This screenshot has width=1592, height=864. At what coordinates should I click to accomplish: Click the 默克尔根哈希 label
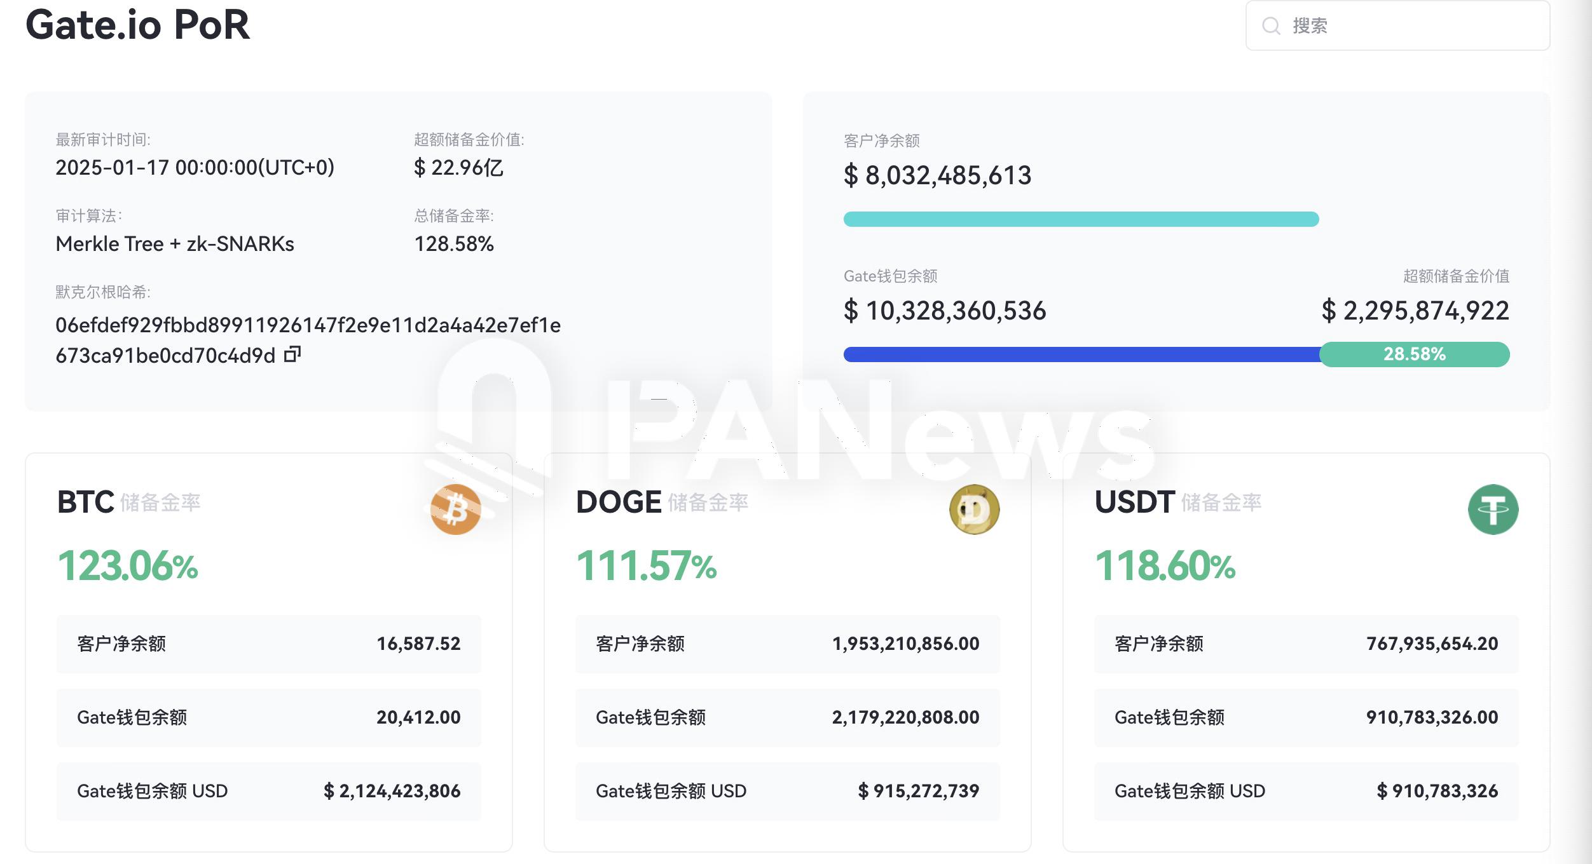[103, 292]
